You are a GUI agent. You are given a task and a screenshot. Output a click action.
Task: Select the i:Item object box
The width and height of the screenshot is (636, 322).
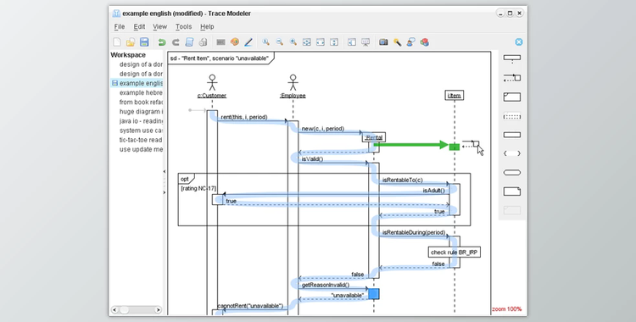click(454, 95)
